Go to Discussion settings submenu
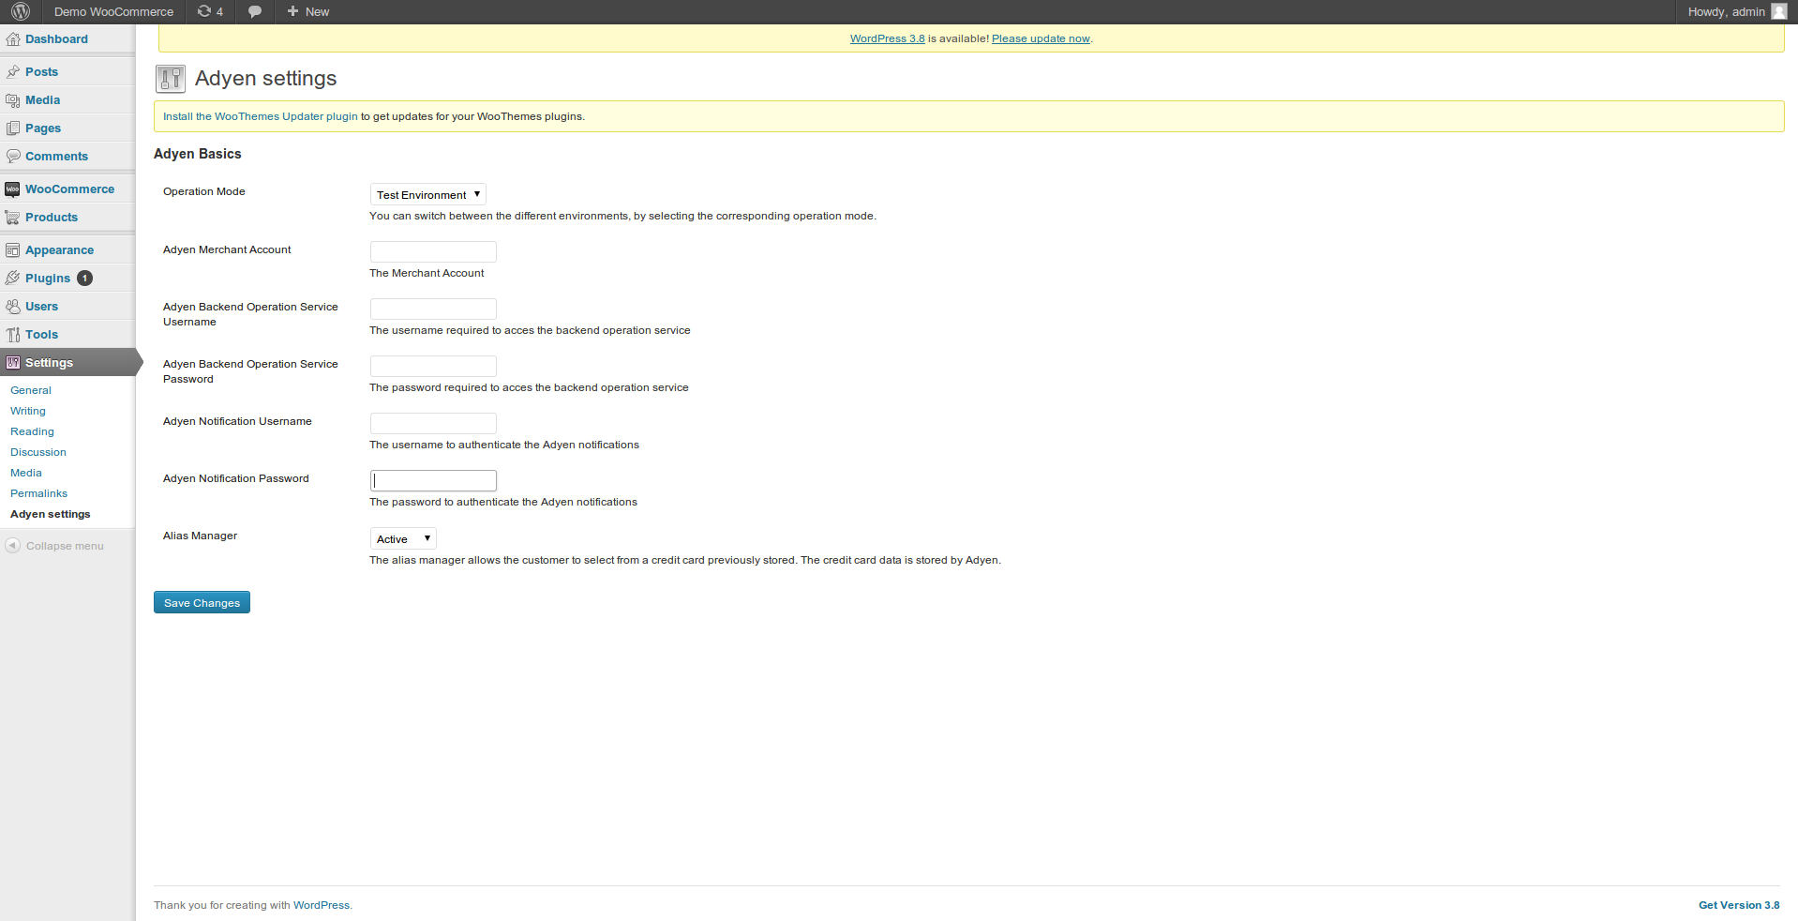Viewport: 1798px width, 921px height. point(38,452)
